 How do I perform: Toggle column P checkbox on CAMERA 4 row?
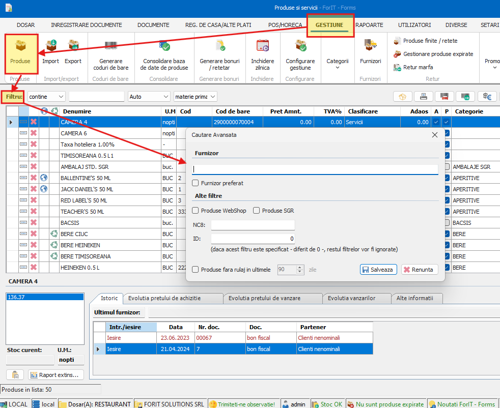(447, 122)
